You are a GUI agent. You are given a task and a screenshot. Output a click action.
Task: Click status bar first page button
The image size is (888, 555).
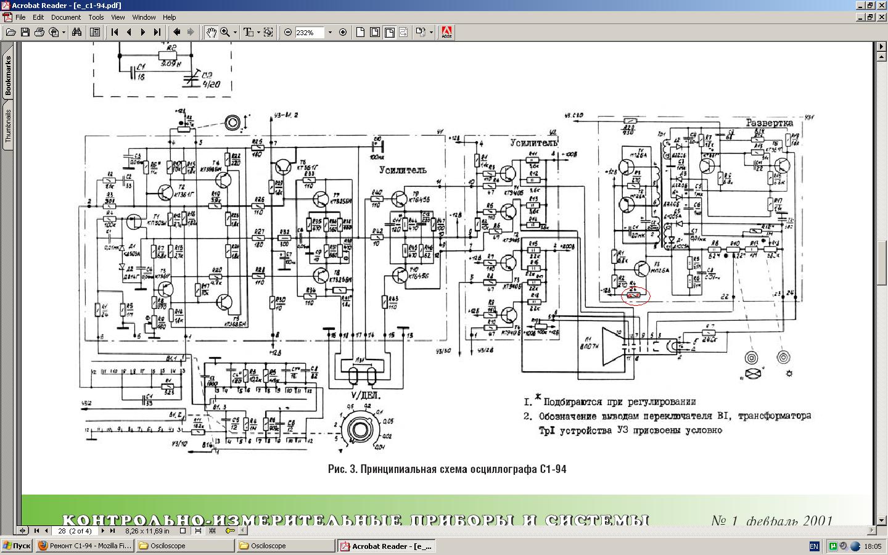point(36,530)
